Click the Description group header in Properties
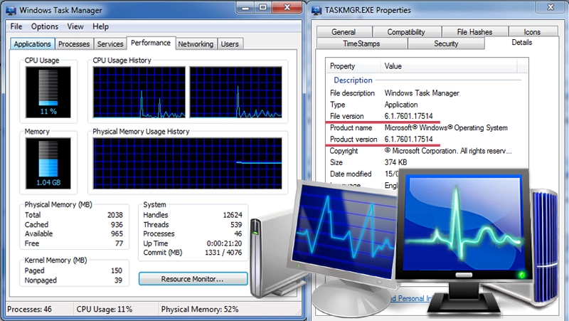Screen dimensions: 569x321 pyautogui.click(x=353, y=80)
